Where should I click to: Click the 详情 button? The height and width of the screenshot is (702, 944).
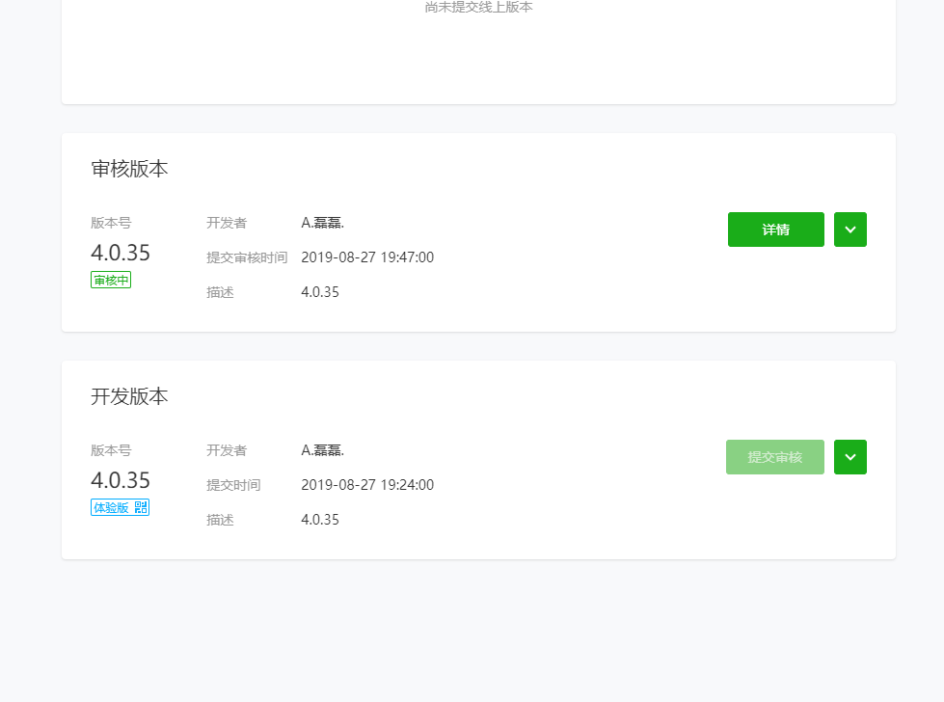pyautogui.click(x=775, y=229)
